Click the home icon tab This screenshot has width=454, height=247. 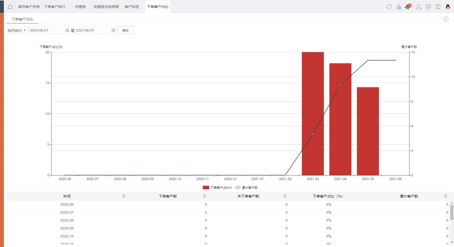10,7
